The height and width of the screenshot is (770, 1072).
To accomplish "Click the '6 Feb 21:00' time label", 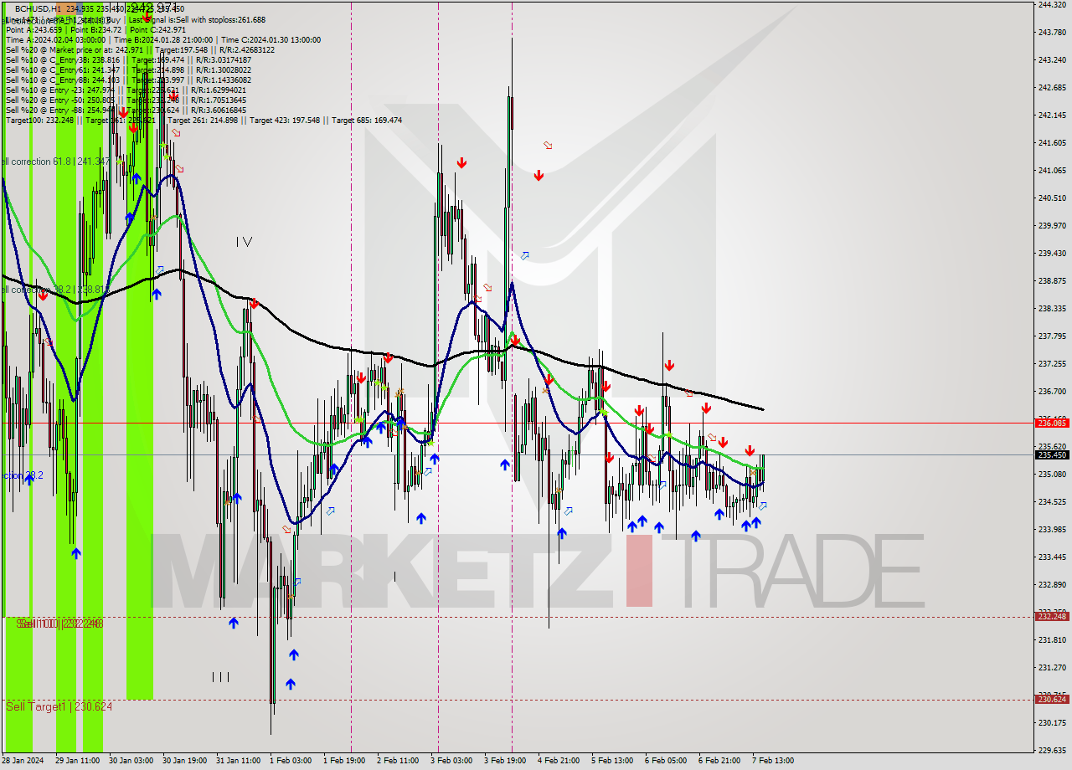I will 719,761.
